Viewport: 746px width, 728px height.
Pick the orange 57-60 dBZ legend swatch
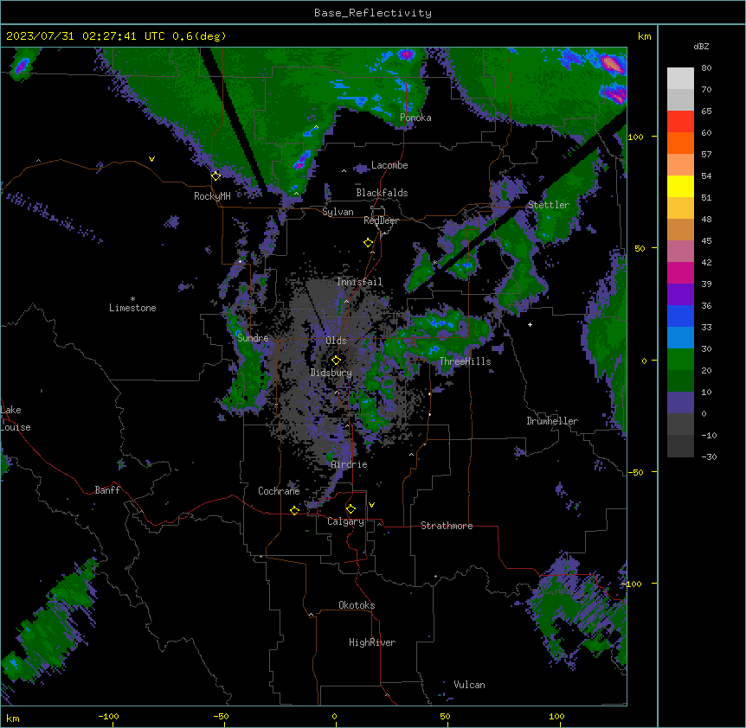680,143
